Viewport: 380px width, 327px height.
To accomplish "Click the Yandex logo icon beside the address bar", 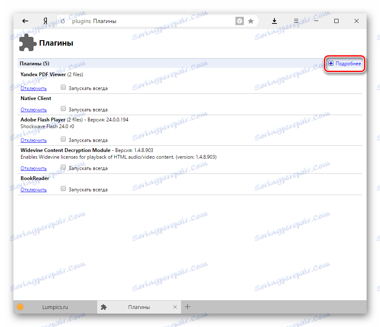I will pyautogui.click(x=46, y=21).
